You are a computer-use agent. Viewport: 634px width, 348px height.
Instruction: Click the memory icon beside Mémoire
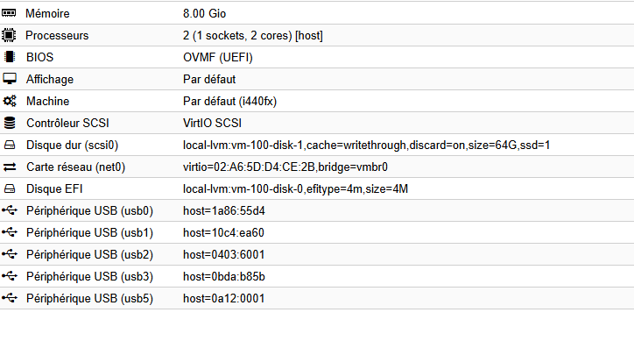tap(9, 13)
